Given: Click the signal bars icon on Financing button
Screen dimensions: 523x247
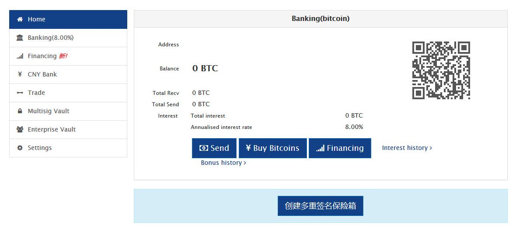Looking at the screenshot, I should click(x=320, y=148).
